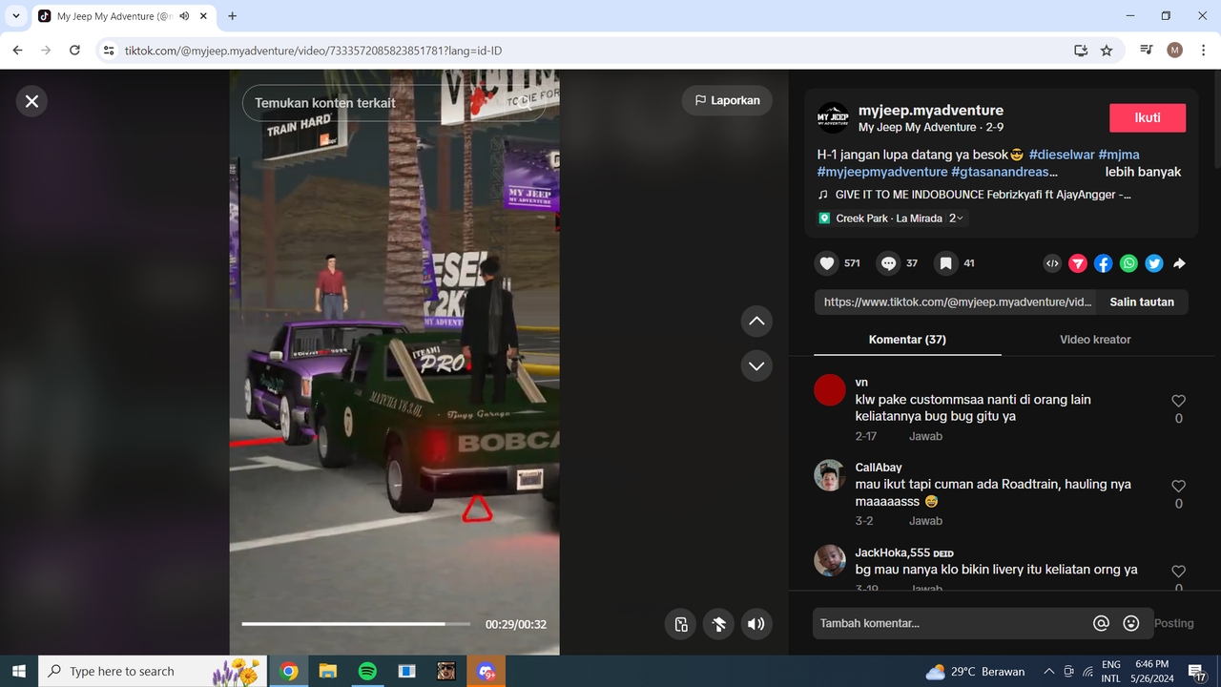Share the video to Twitter
The image size is (1221, 687).
[x=1154, y=263]
